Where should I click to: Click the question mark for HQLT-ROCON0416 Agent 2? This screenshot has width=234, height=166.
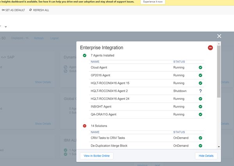coord(200,91)
